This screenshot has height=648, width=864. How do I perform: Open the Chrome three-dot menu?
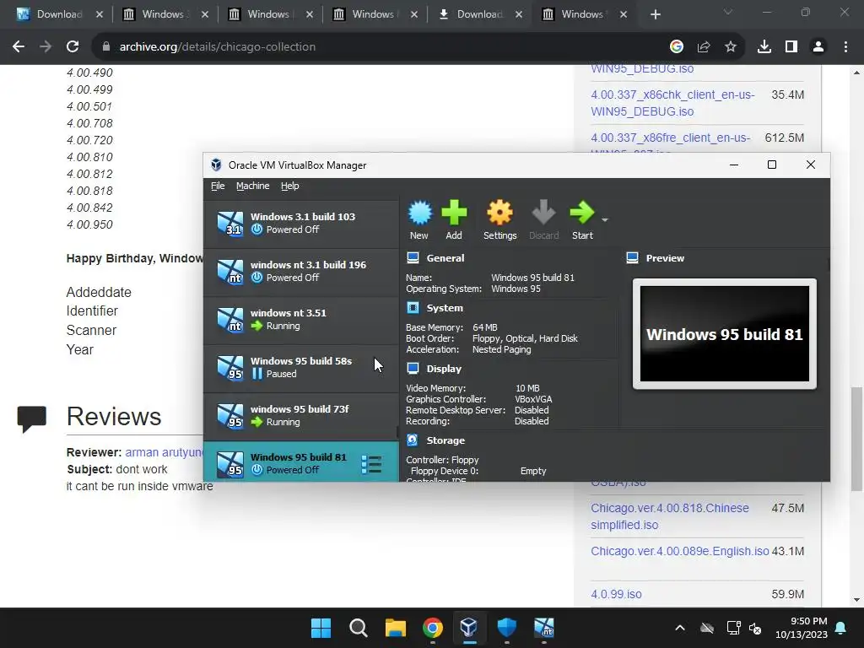[x=845, y=47]
